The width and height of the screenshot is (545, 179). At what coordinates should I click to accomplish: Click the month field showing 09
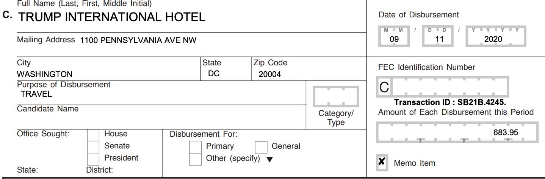[394, 37]
